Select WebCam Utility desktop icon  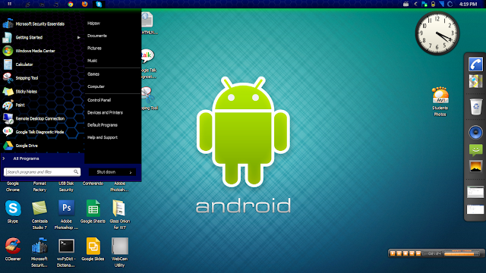pyautogui.click(x=120, y=253)
